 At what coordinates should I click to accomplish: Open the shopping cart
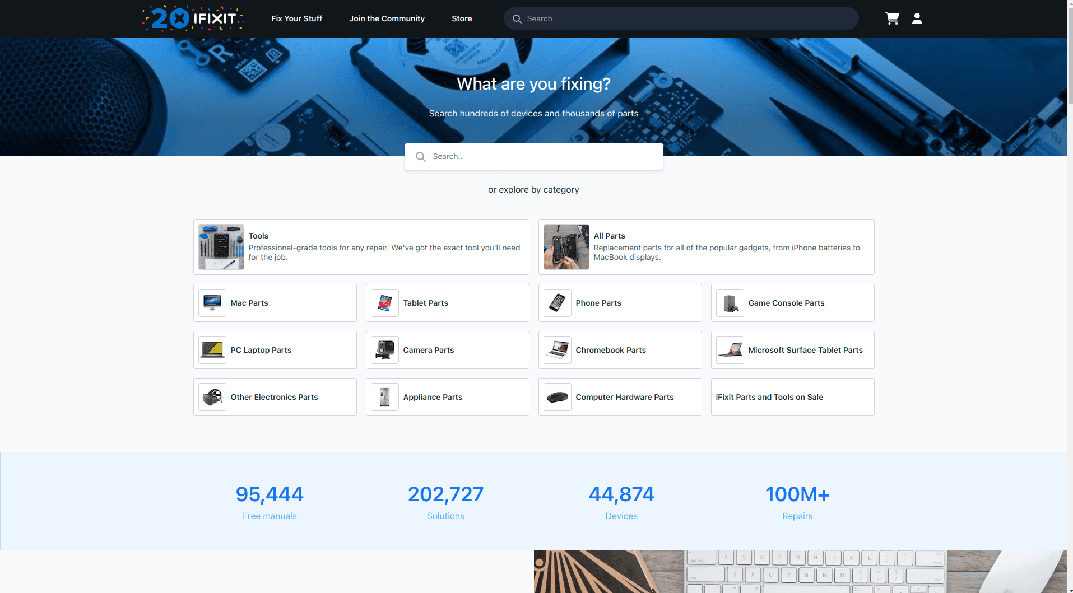(x=892, y=18)
